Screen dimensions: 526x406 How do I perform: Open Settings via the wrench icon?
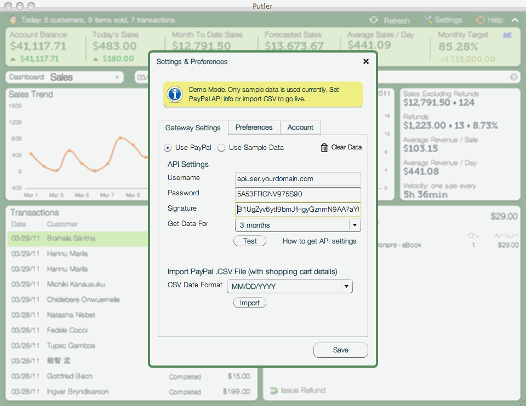coord(427,20)
